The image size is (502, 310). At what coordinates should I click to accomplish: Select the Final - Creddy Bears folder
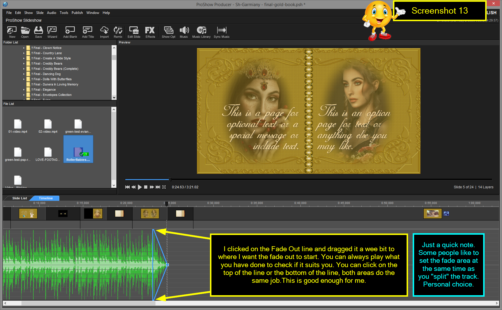coord(48,64)
